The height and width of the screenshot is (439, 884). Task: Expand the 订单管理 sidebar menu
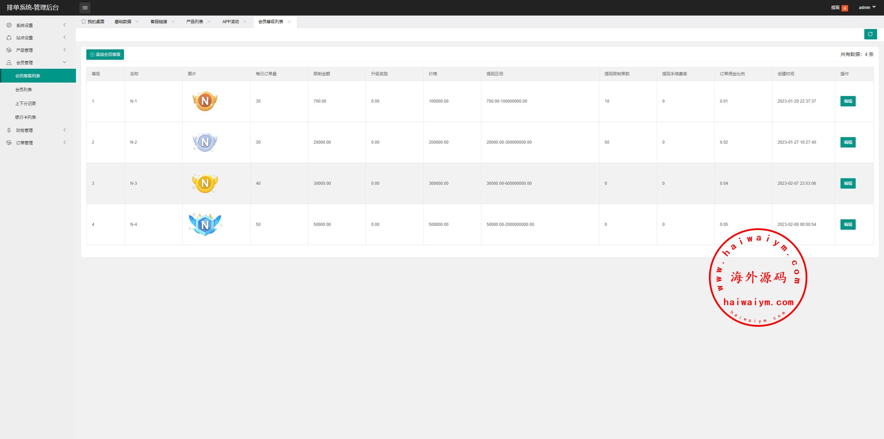pos(25,143)
